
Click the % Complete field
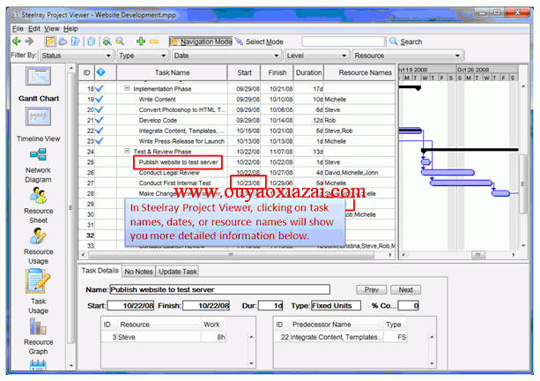pyautogui.click(x=409, y=305)
